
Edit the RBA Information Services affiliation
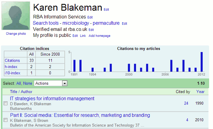coord(90,17)
